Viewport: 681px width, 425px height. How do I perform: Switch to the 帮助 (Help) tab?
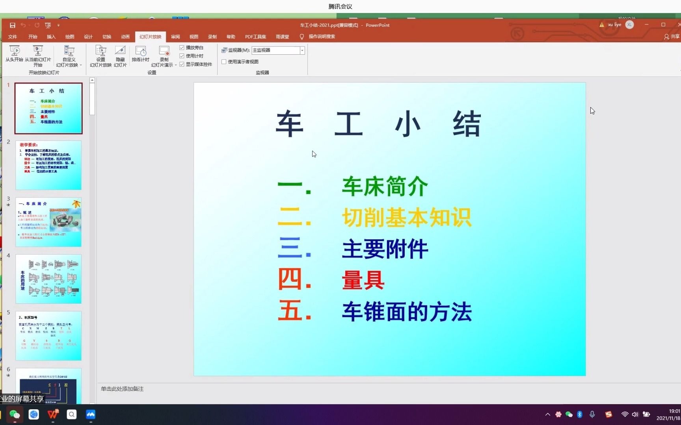[231, 37]
